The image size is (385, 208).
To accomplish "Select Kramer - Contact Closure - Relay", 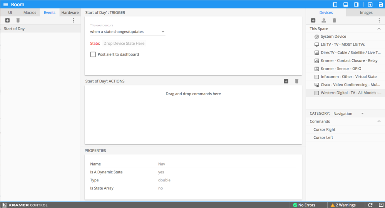I will [x=345, y=60].
